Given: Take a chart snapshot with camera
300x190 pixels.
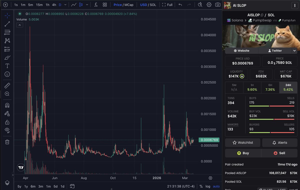Looking at the screenshot, I should (x=218, y=5).
